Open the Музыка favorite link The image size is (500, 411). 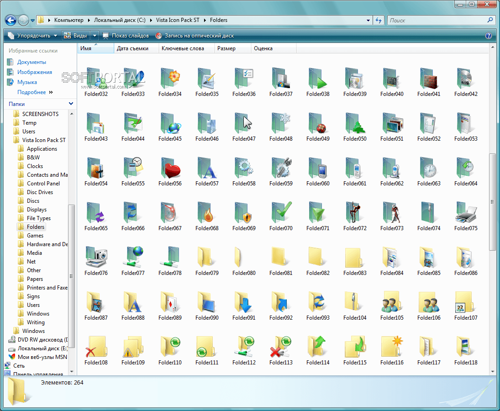(27, 82)
